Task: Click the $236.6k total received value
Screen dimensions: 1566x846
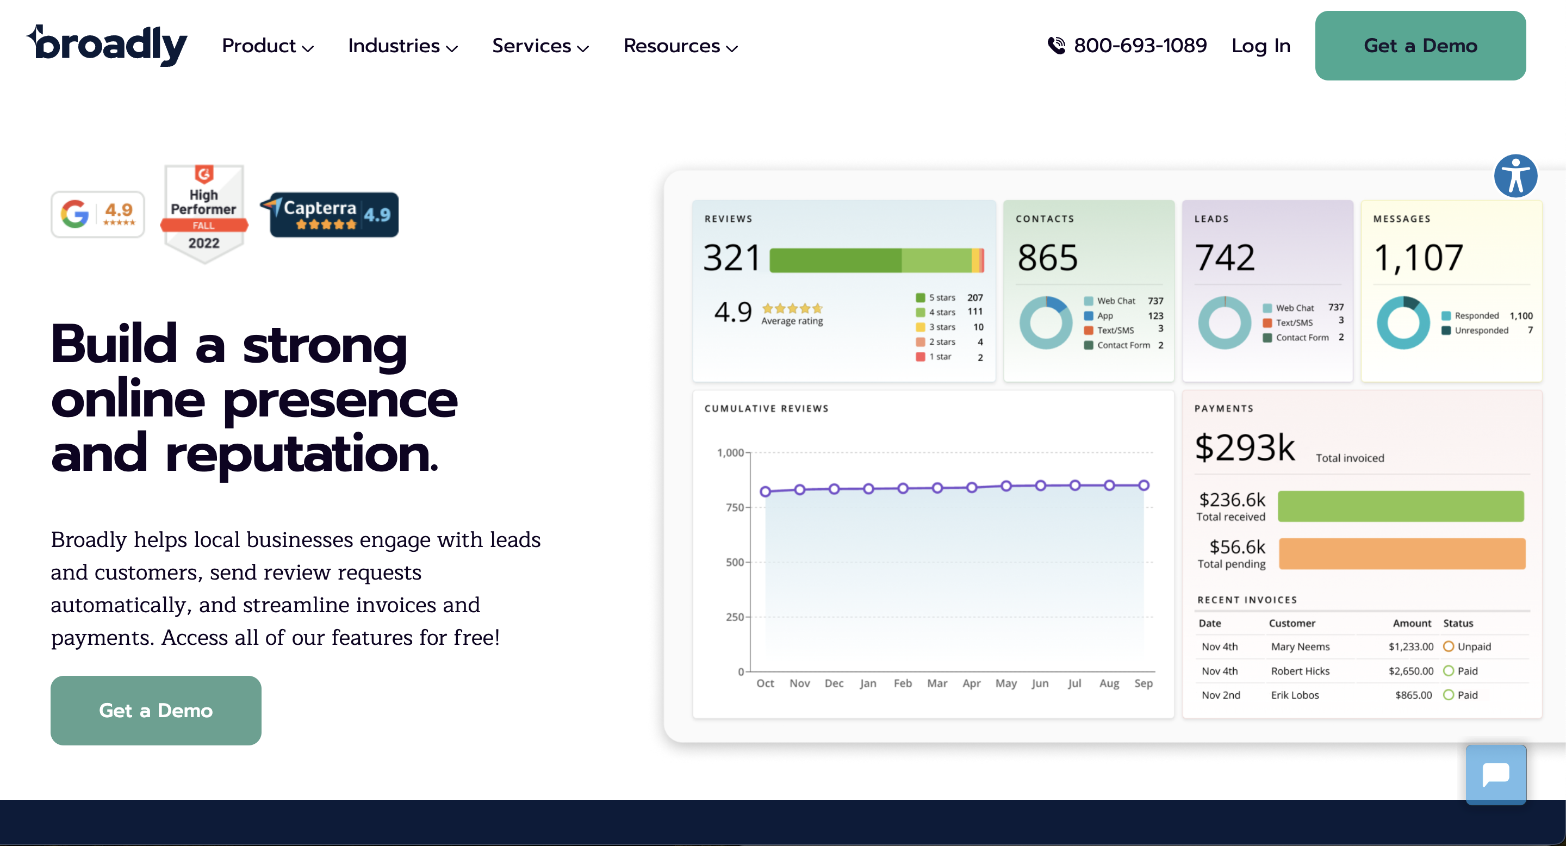Action: click(1232, 500)
